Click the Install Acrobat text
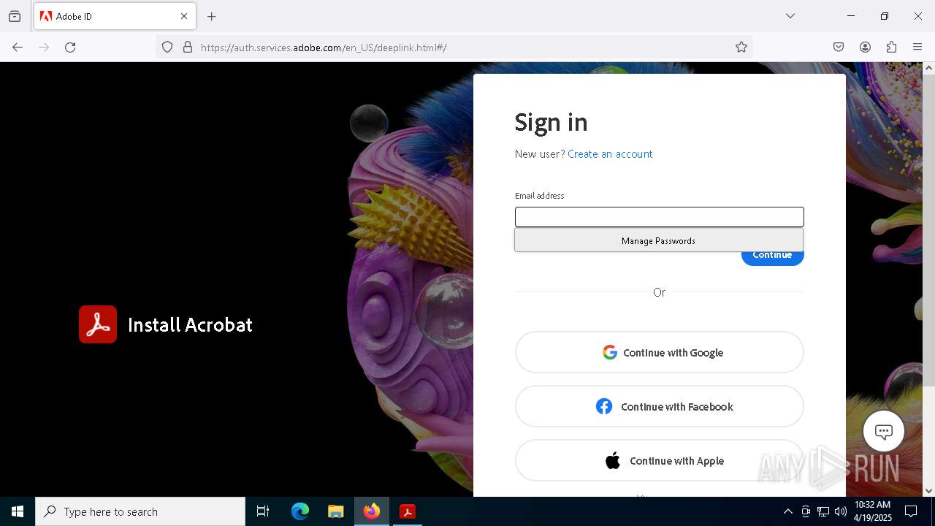Image resolution: width=935 pixels, height=526 pixels. click(x=190, y=325)
